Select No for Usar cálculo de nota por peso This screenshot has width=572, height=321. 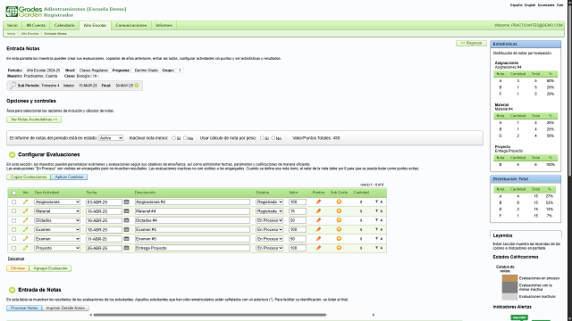(273, 138)
